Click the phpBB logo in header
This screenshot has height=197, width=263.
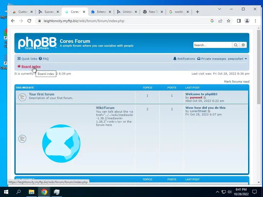(37, 43)
